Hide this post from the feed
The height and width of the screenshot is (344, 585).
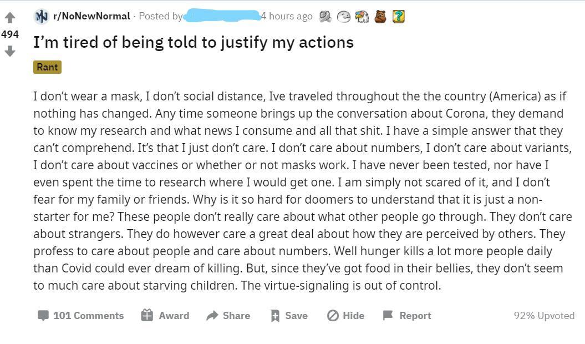[345, 316]
